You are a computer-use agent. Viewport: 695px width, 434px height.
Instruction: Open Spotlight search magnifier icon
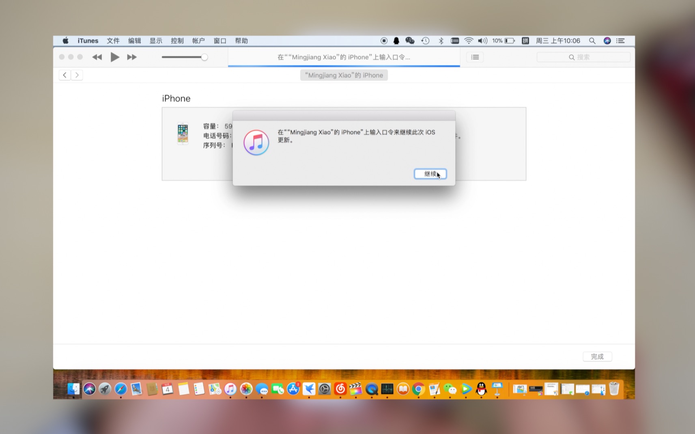592,41
